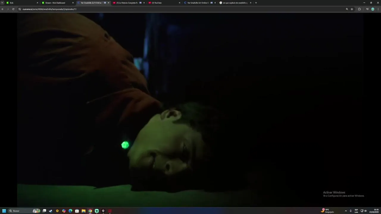
Task: Open the zoom magnifier in address bar
Action: pyautogui.click(x=347, y=9)
